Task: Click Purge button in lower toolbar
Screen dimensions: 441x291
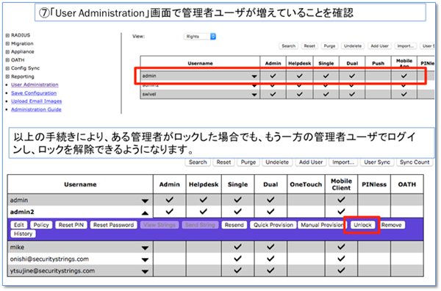Action: click(x=248, y=162)
